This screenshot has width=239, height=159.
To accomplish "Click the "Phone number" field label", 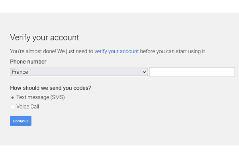I will pos(28,62).
